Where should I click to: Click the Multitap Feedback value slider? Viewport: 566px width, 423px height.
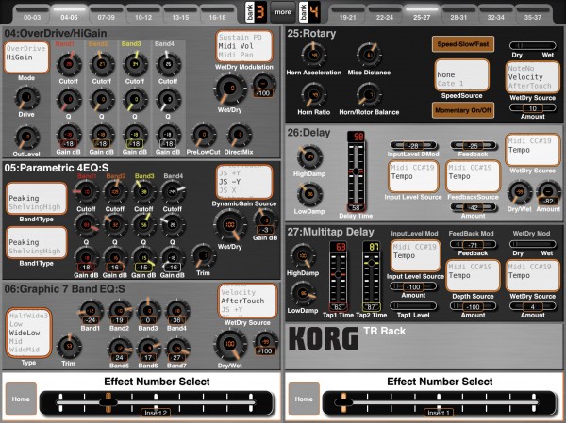pyautogui.click(x=473, y=245)
